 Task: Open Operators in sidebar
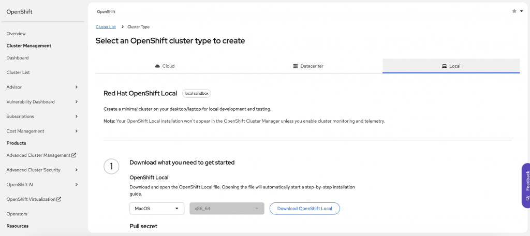17,214
